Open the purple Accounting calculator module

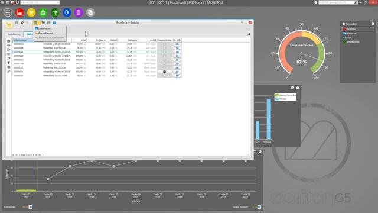79,12
